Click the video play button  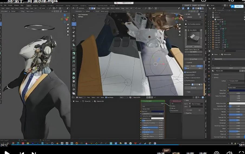(x=7, y=153)
